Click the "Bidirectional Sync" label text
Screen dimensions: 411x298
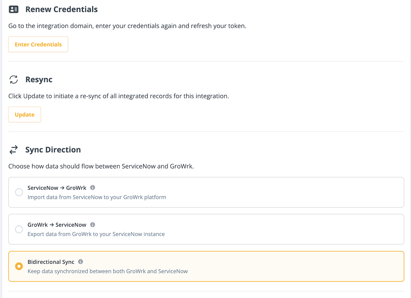(51, 262)
